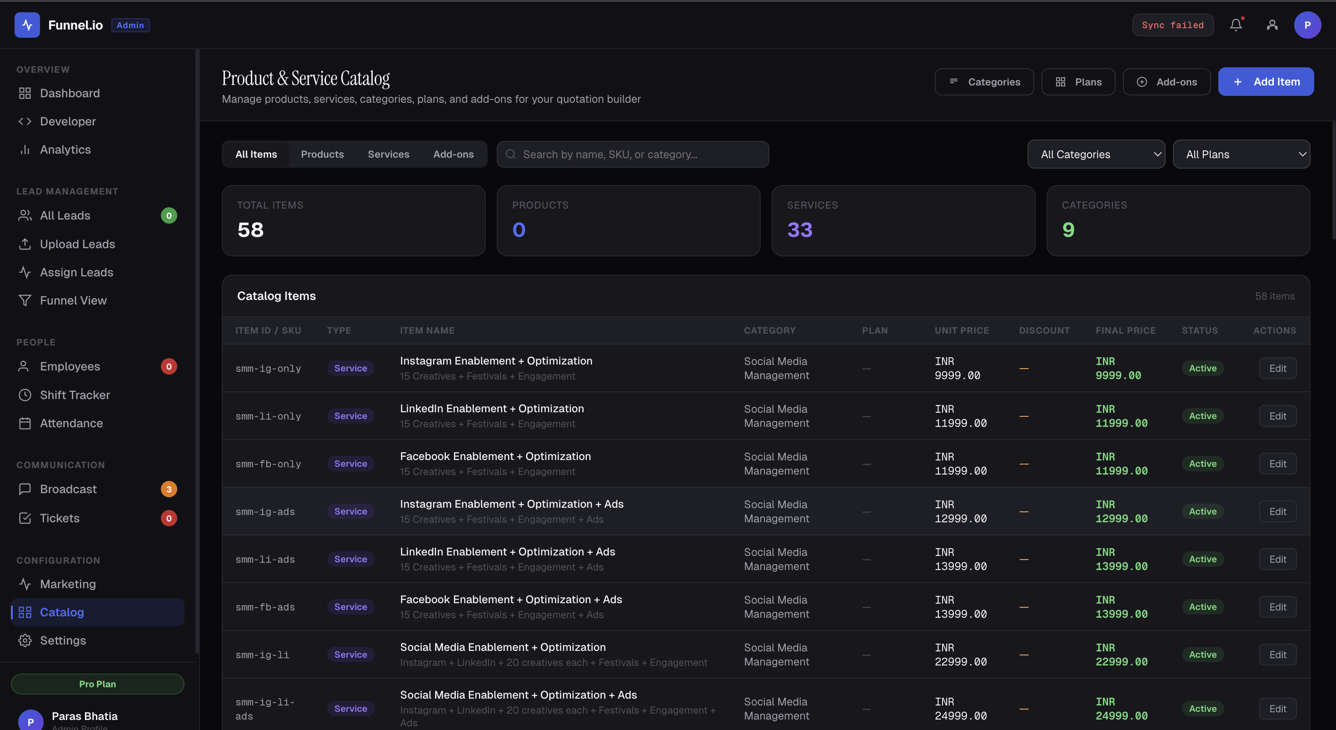Open Attendance page
Screen dimensions: 1336x730
pos(98,423)
